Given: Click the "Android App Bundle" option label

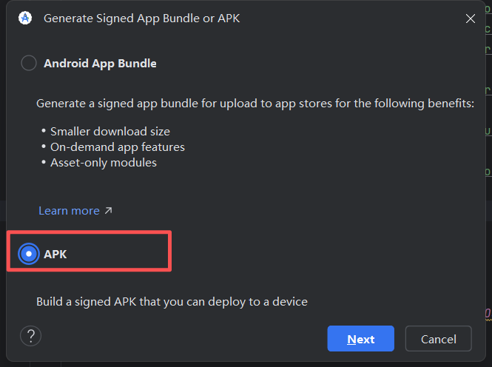Looking at the screenshot, I should [100, 63].
